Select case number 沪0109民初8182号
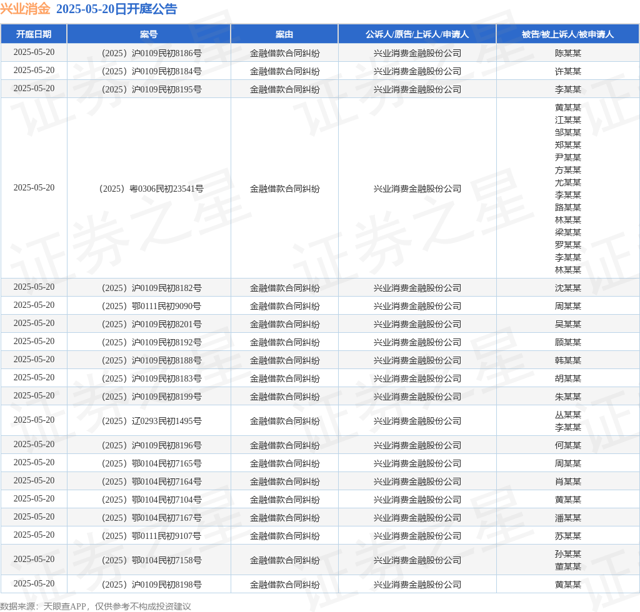 (x=151, y=288)
